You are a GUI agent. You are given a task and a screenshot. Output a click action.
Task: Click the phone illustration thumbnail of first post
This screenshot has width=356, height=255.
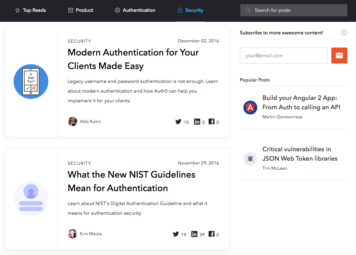31,82
